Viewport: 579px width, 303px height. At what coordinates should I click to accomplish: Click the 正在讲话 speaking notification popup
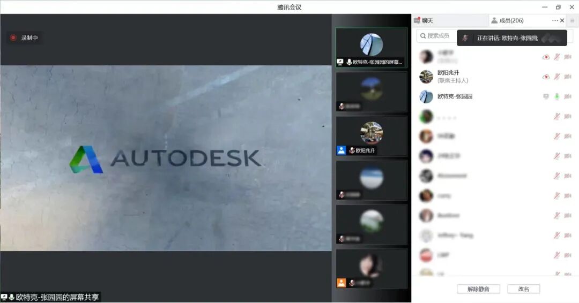click(512, 38)
